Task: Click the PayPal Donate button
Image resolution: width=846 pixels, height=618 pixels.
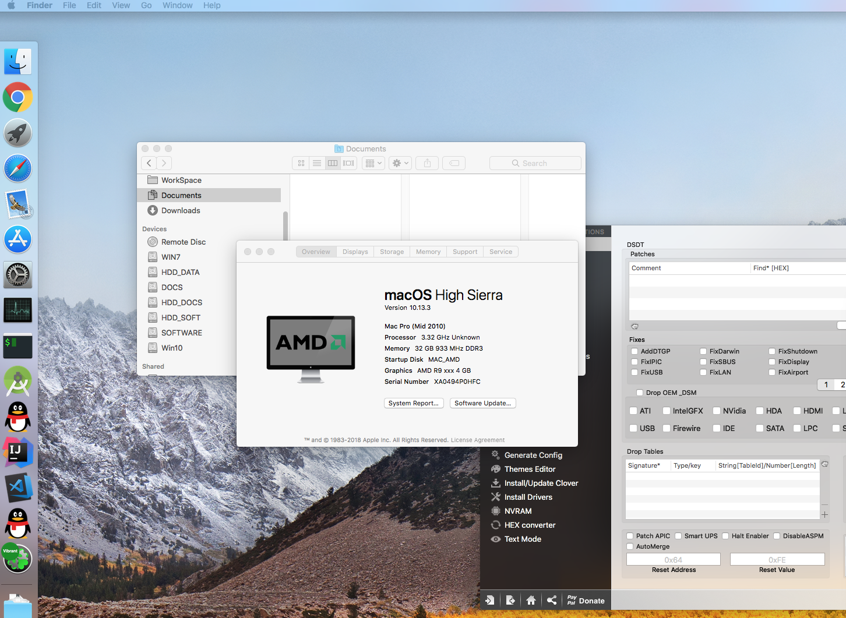Action: pos(586,600)
